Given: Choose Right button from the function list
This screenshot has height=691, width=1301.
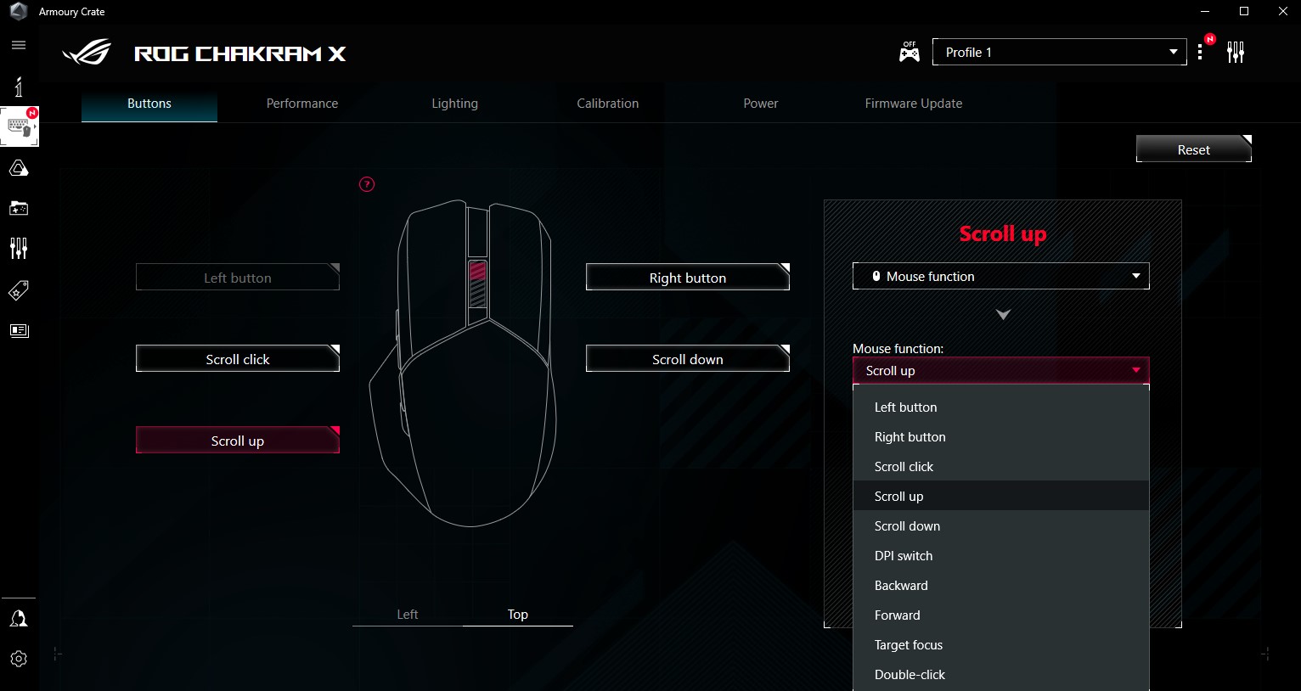Looking at the screenshot, I should click(1001, 437).
